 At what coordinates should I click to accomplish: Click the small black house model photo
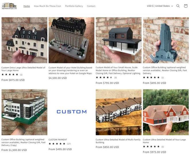point(119,40)
